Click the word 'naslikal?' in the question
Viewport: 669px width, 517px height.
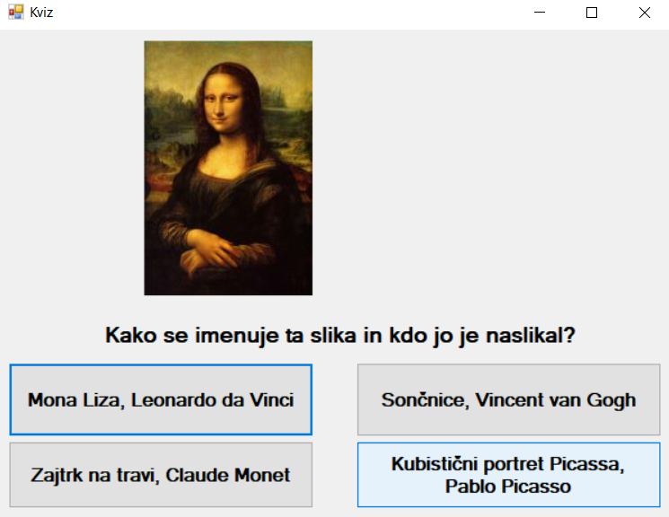tap(534, 336)
